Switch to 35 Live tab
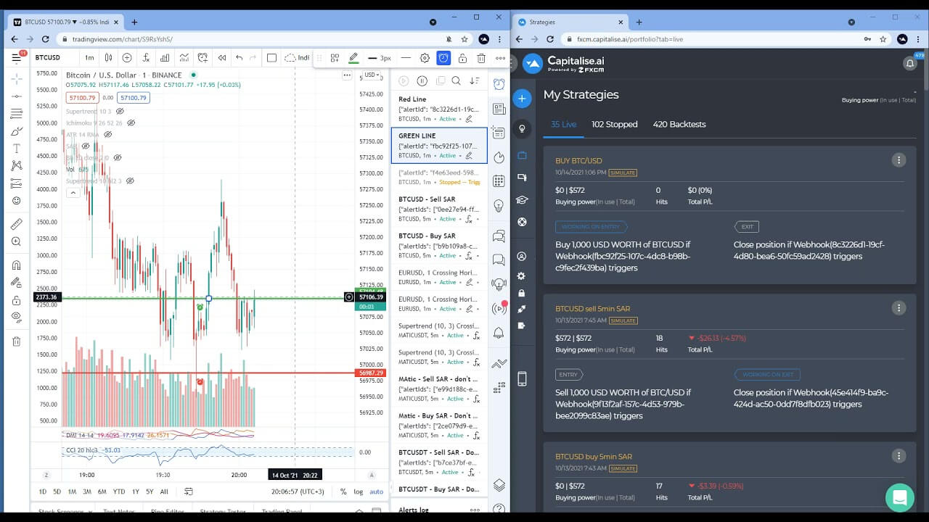929x522 pixels. click(563, 125)
